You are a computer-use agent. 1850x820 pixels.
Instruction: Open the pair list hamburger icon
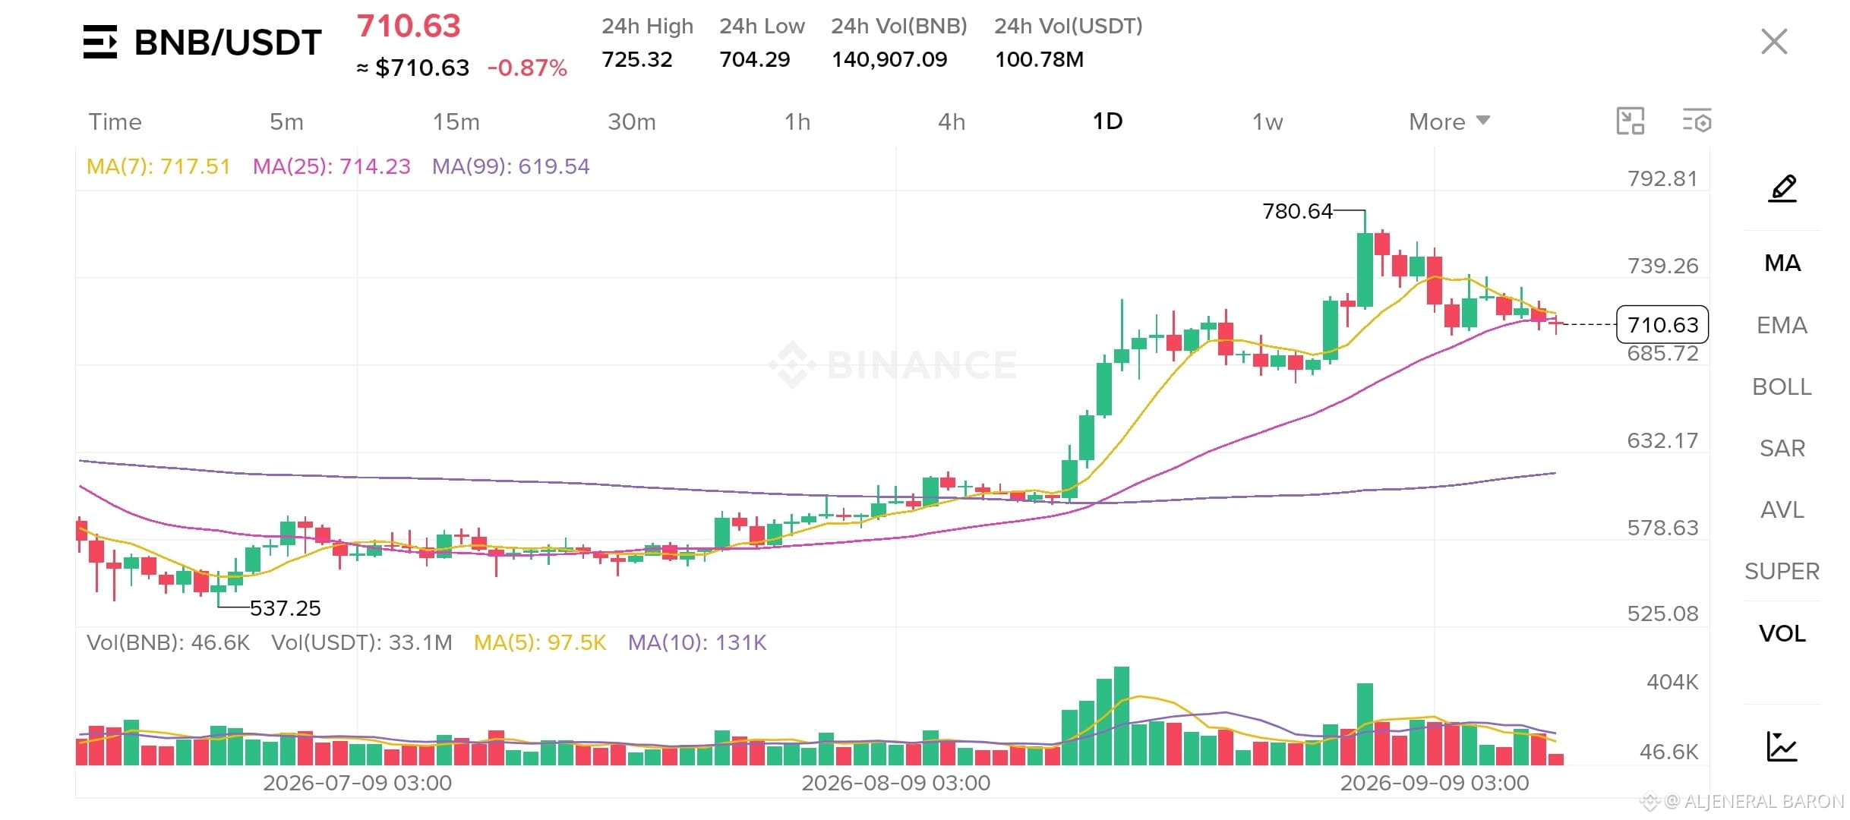pos(100,42)
